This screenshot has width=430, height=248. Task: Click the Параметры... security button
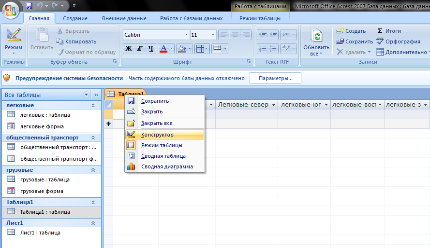[x=275, y=78]
